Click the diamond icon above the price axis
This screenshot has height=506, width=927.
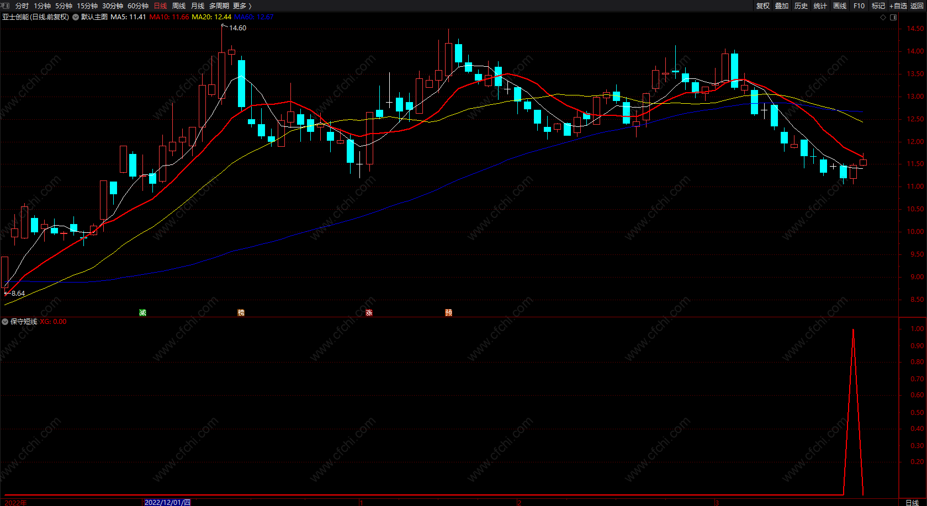click(883, 17)
